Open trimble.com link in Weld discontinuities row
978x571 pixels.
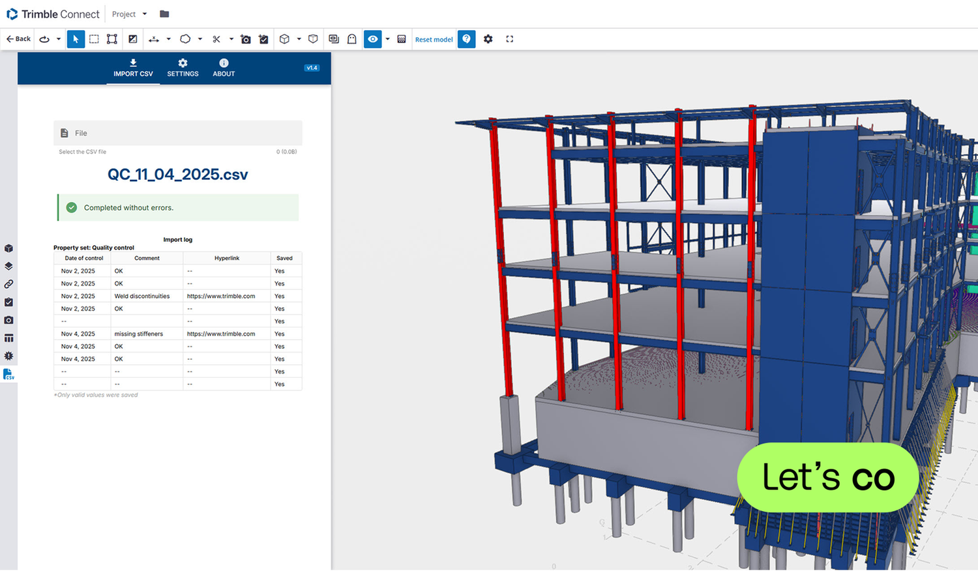(x=221, y=296)
